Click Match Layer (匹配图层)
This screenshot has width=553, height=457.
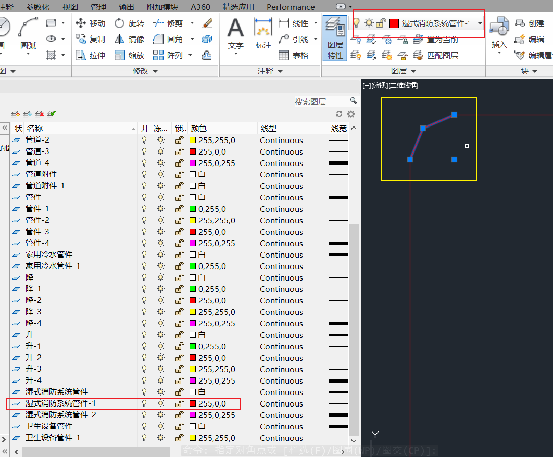pyautogui.click(x=436, y=55)
